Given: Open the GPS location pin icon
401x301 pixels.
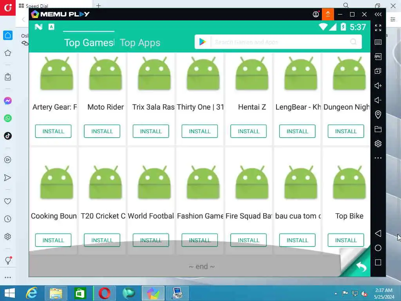Looking at the screenshot, I should (x=378, y=114).
